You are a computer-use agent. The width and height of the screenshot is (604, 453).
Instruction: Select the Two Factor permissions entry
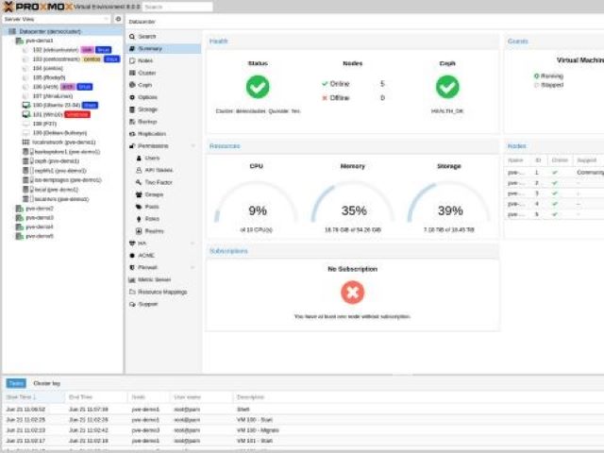159,182
